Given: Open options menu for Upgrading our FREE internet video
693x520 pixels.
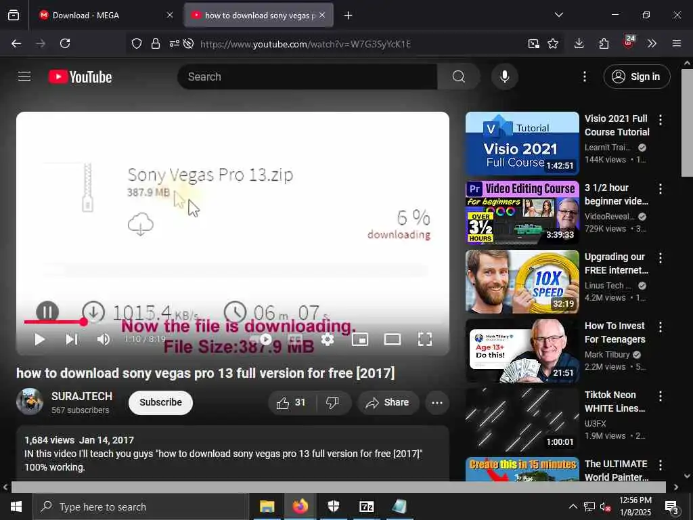Looking at the screenshot, I should click(x=661, y=258).
